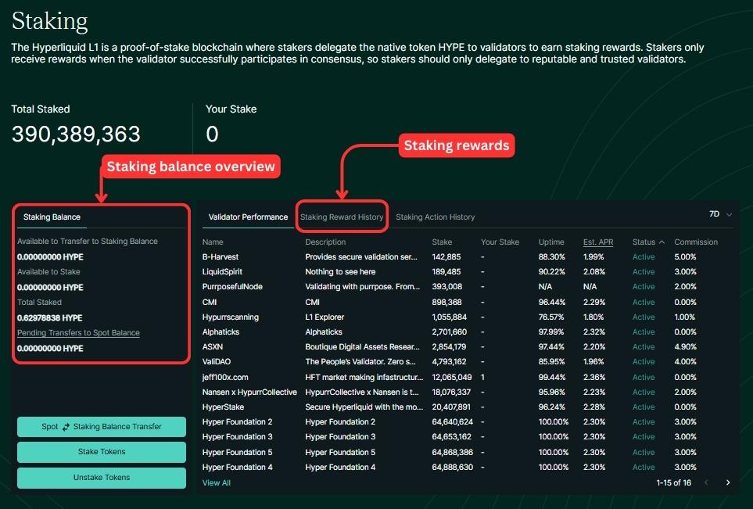Select the ValiDAO validator
The width and height of the screenshot is (753, 509).
[x=216, y=361]
